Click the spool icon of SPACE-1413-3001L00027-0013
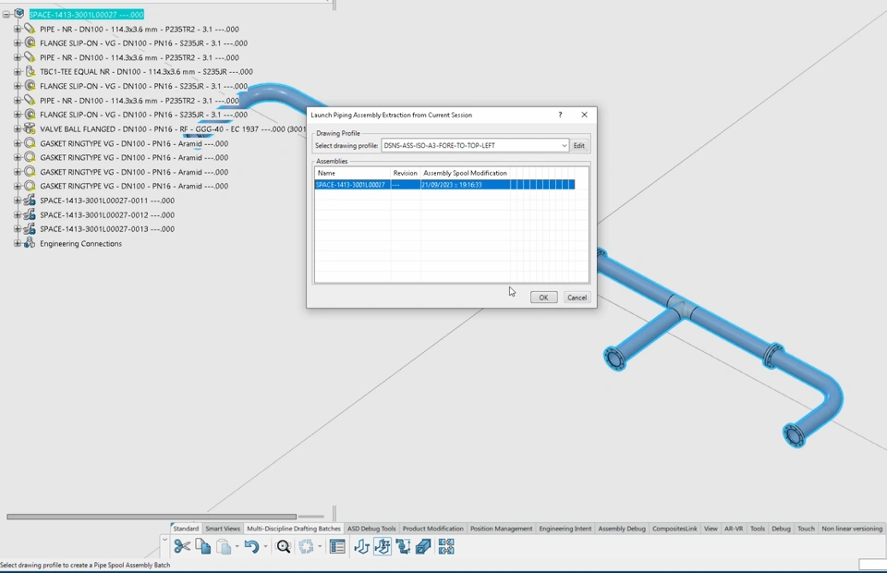The image size is (887, 573). click(x=30, y=229)
